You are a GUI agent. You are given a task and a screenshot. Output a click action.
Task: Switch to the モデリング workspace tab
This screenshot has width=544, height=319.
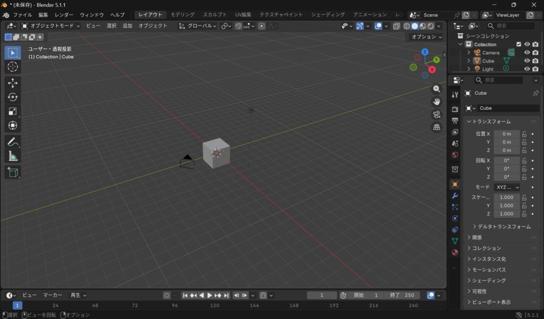click(182, 15)
